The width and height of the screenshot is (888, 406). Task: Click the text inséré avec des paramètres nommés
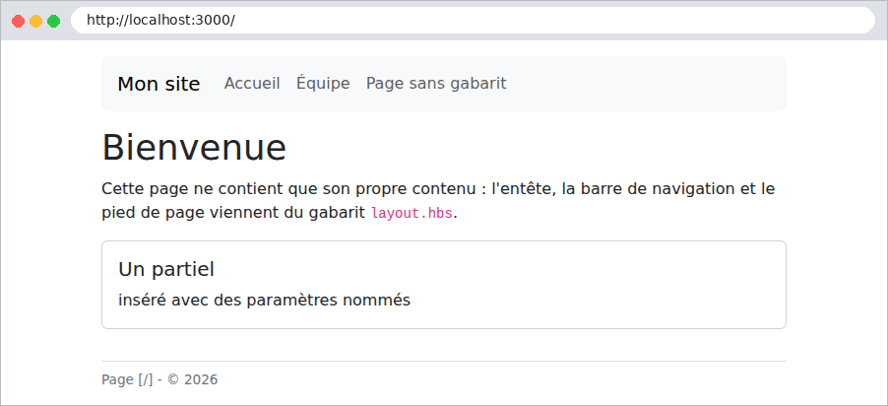(265, 300)
